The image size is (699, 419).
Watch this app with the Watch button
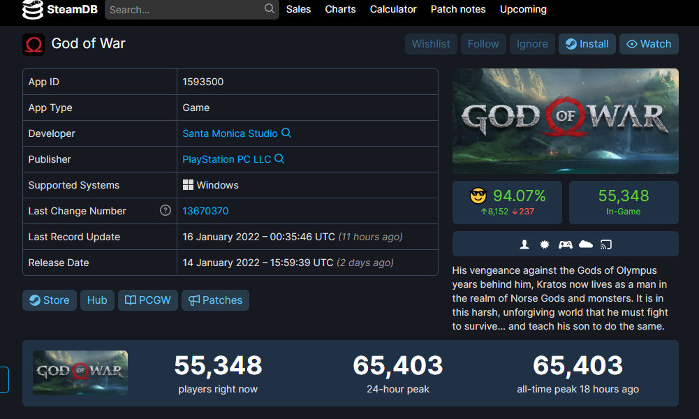pyautogui.click(x=649, y=44)
